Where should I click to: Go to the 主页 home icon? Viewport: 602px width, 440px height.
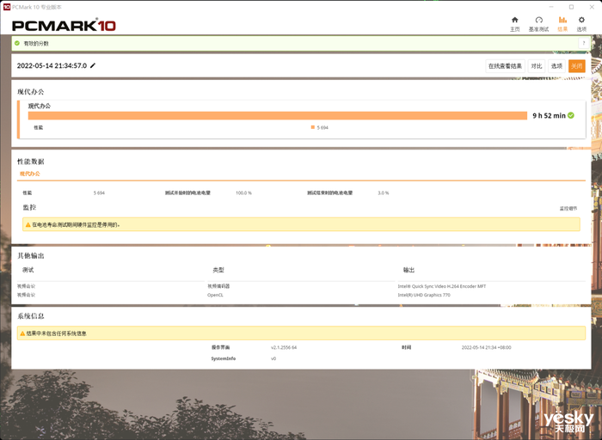(515, 20)
